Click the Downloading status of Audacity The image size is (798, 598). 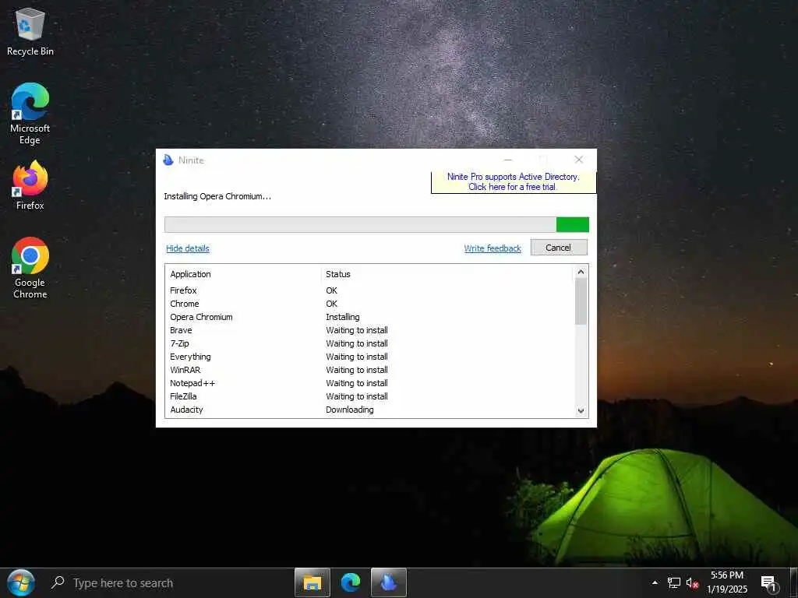pos(350,410)
